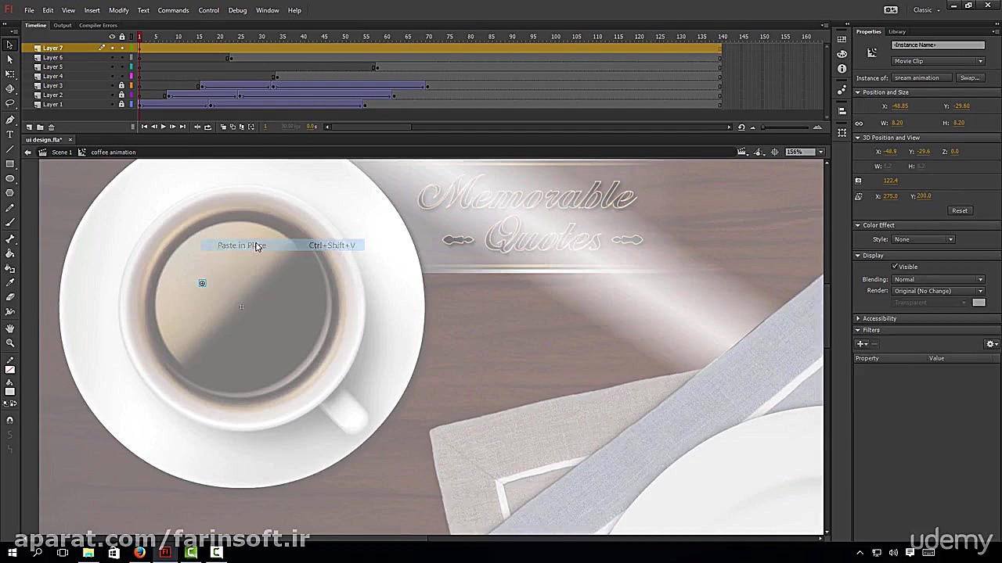Image resolution: width=1002 pixels, height=563 pixels.
Task: Step forward one frame
Action: tap(172, 127)
